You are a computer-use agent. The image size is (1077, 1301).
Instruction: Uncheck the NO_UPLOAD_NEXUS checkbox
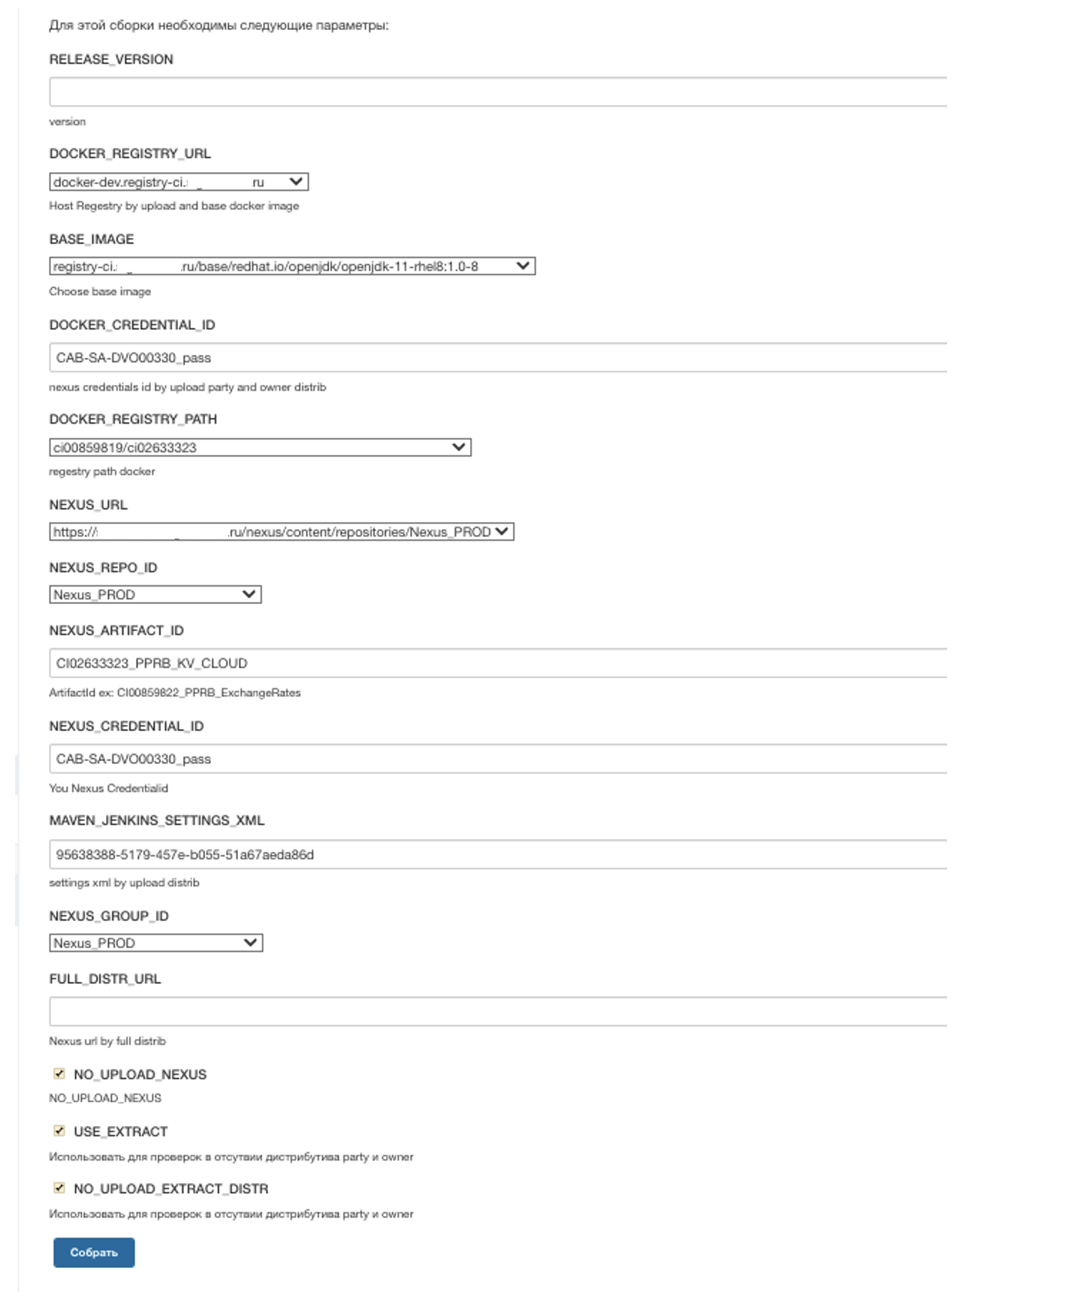point(59,1073)
